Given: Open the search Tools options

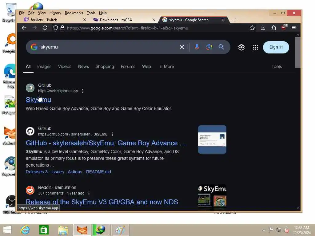Looking at the screenshot, I should pos(277,66).
